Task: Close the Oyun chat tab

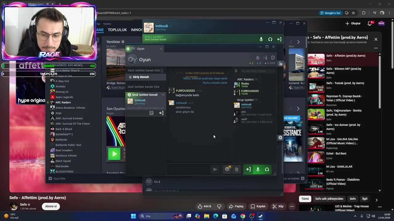Action: (161, 48)
